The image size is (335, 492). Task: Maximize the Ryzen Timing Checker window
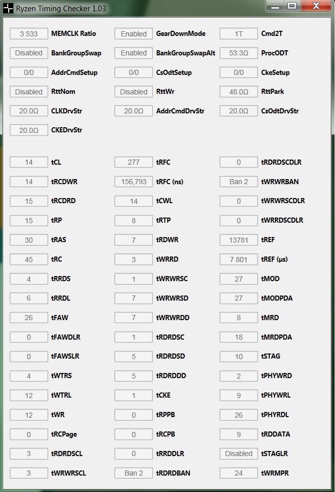[x=292, y=6]
